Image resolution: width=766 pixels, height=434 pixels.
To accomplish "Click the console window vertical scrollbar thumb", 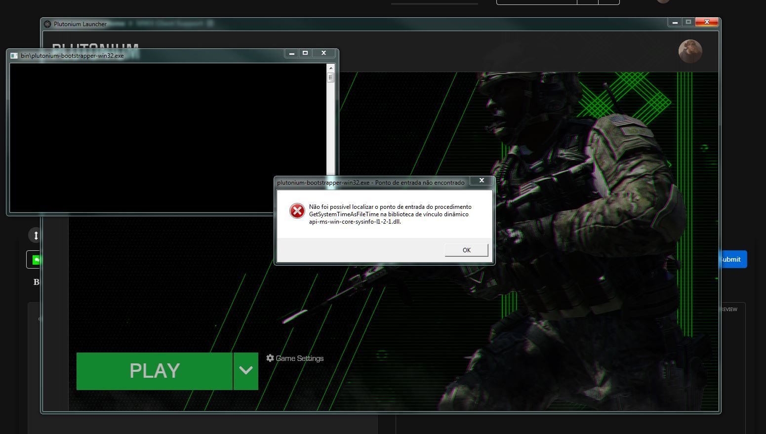I will [330, 78].
